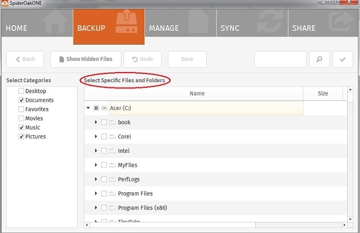Enable the Desktop category checkbox

(x=22, y=91)
